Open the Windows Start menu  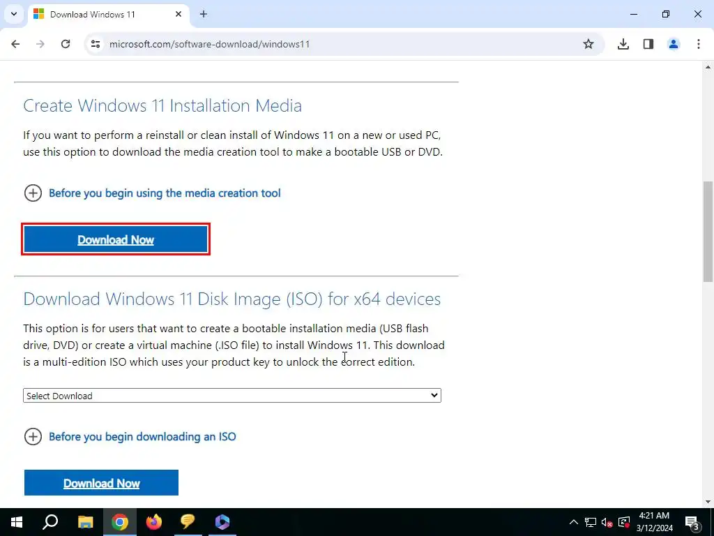click(17, 522)
